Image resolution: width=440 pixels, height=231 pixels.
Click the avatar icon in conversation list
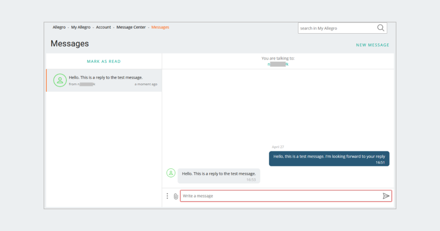pyautogui.click(x=60, y=80)
